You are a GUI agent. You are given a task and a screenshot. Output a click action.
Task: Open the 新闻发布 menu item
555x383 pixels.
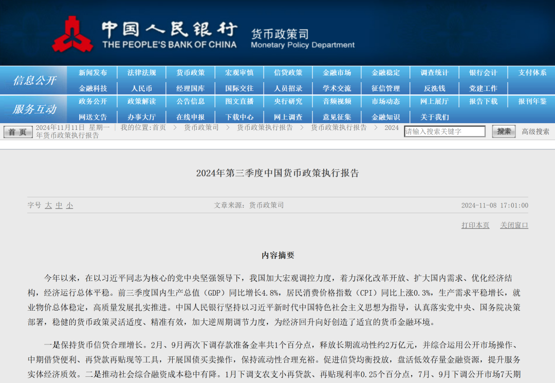coord(92,72)
